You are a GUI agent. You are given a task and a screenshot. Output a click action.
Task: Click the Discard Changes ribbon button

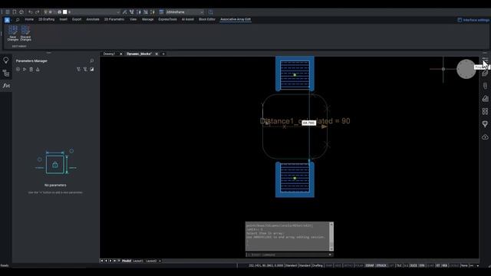pyautogui.click(x=25, y=33)
